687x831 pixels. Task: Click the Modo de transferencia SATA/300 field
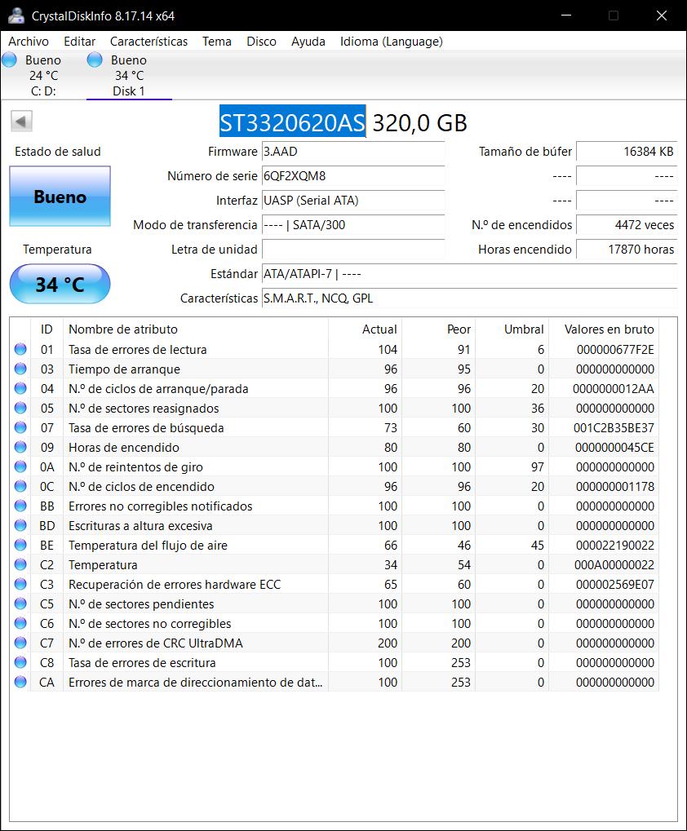[353, 225]
